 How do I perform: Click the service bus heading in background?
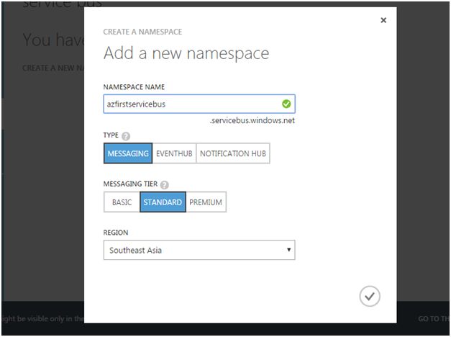(61, 4)
